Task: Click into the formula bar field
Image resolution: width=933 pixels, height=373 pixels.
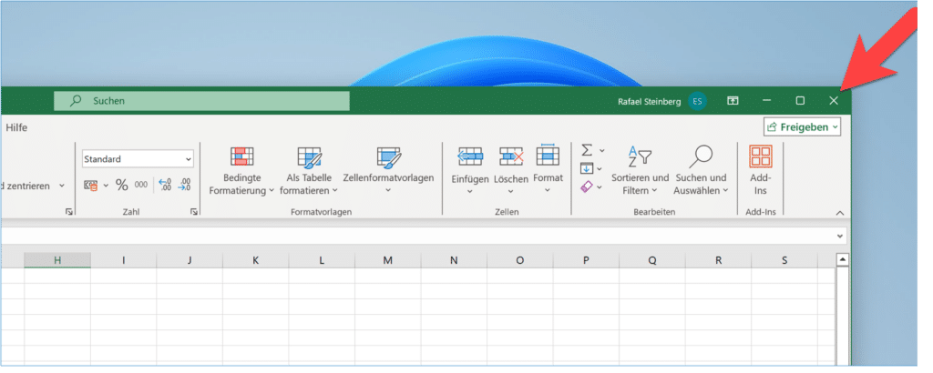Action: point(416,236)
